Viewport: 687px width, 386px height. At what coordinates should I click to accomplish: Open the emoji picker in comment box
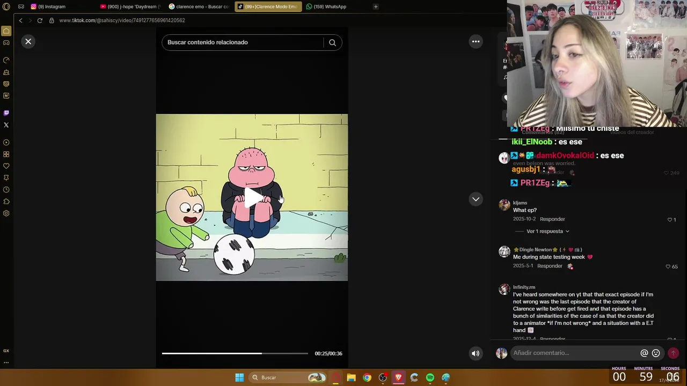[656, 353]
